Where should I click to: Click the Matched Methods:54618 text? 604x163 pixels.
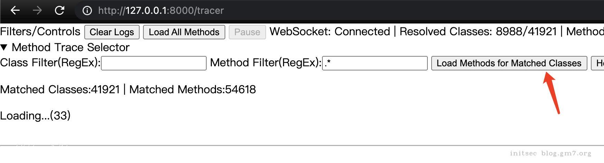(192, 89)
